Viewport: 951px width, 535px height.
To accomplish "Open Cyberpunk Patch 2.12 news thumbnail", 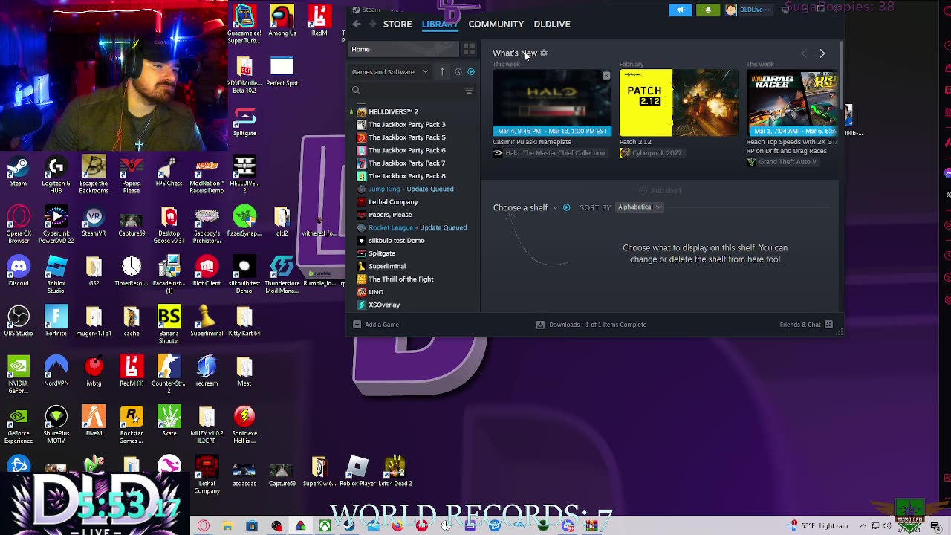I will coord(679,103).
